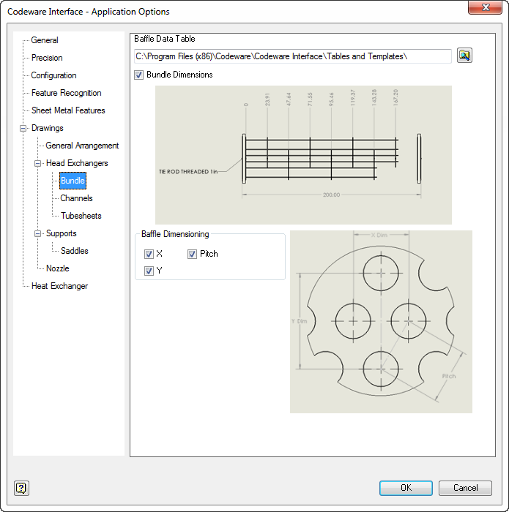
Task: Collapse the Drawings tree node
Action: click(x=23, y=128)
